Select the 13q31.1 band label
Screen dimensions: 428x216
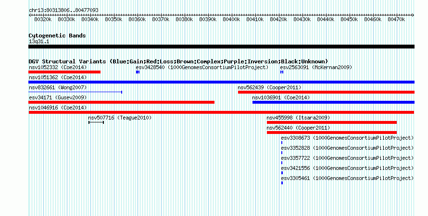39,41
